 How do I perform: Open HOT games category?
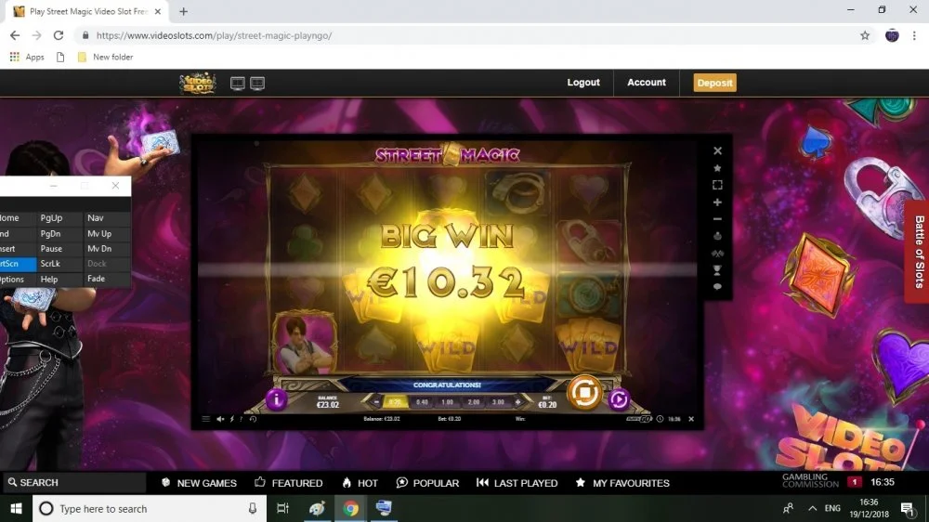pos(360,483)
